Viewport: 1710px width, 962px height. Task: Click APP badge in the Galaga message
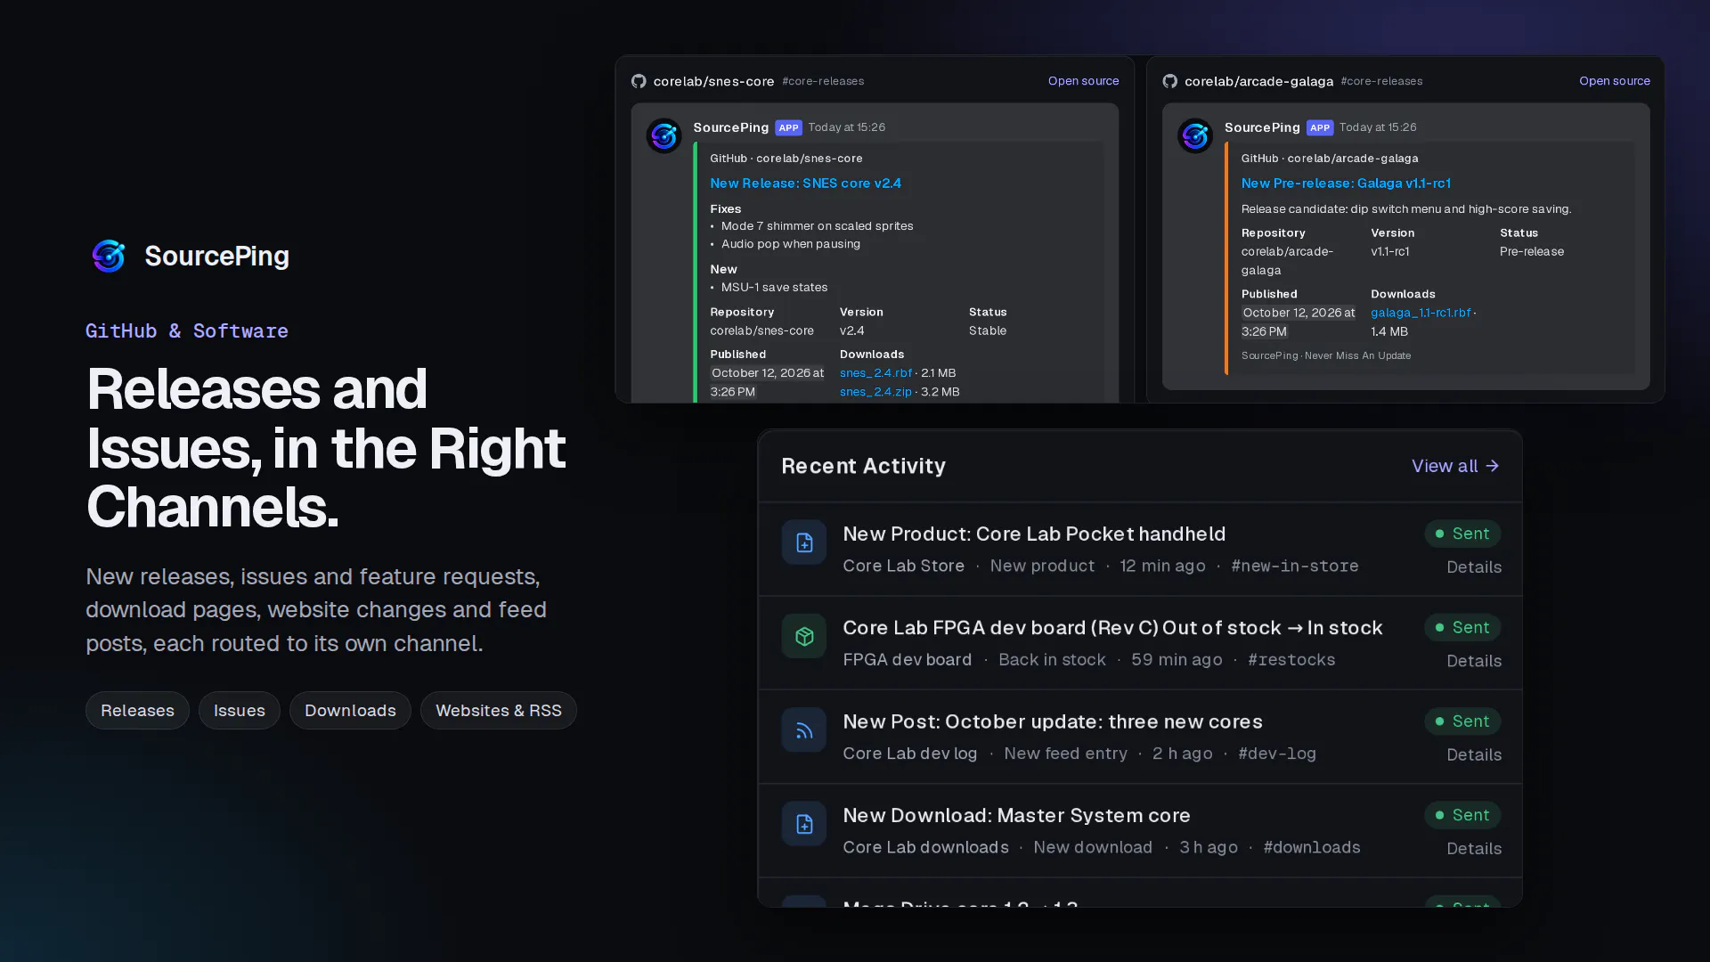1320,127
